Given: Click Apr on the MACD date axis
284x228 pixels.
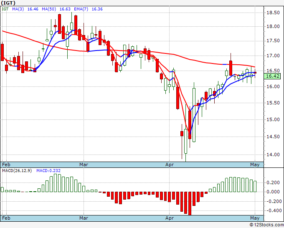Looking at the screenshot, I should point(169,218).
